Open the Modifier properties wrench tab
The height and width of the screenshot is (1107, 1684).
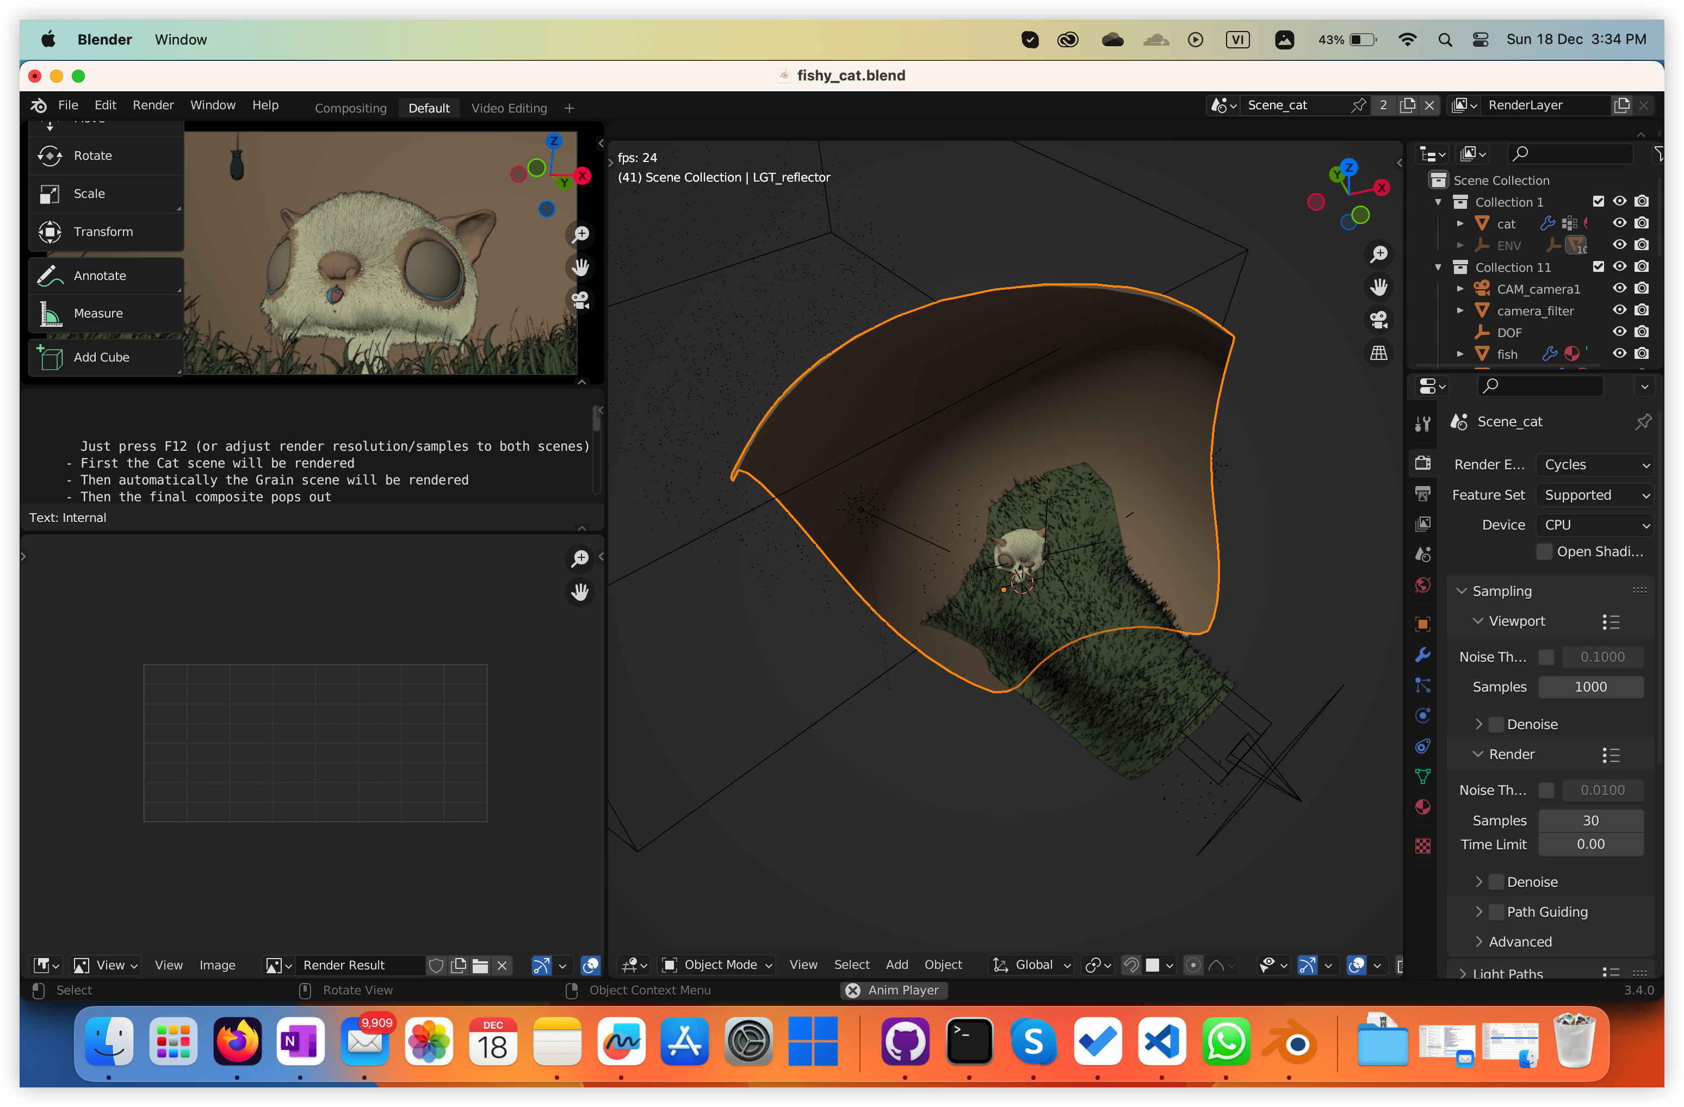tap(1423, 655)
